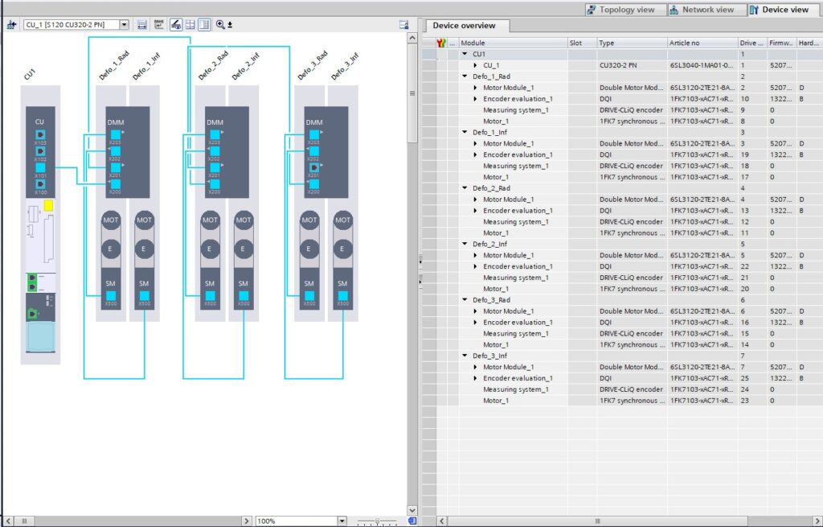
Task: Click the magnifier zoom tool icon
Action: [220, 25]
